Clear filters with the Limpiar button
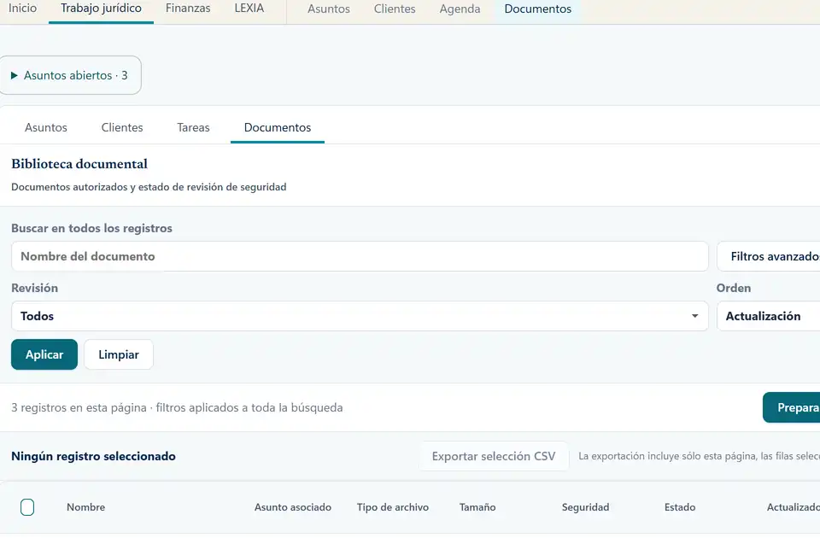This screenshot has height=538, width=820. [119, 354]
